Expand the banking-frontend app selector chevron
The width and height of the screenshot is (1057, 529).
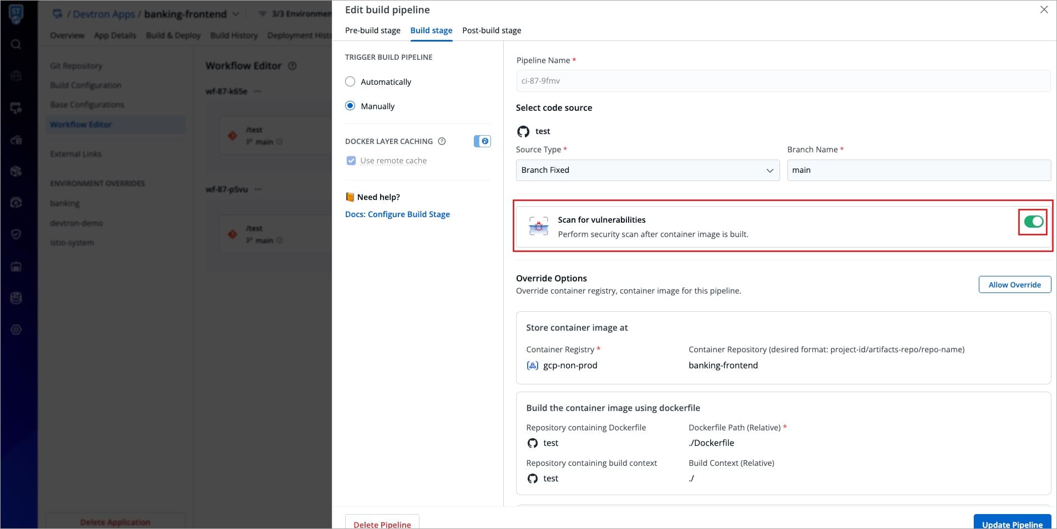(236, 14)
